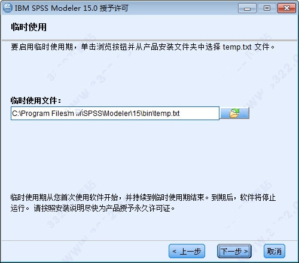This screenshot has width=299, height=263.
Task: Click the 临时使用 page heading
Action: point(29,27)
